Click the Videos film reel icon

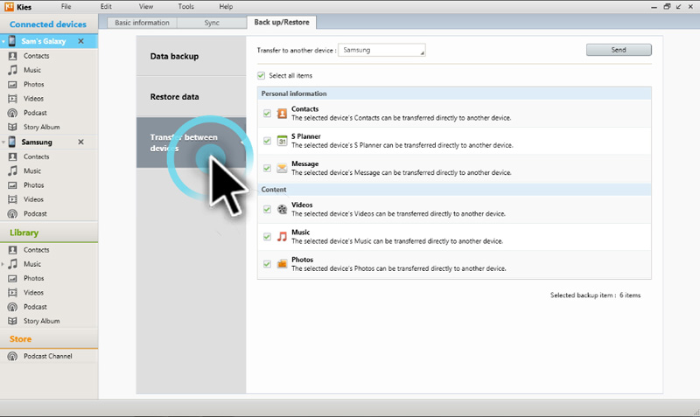(x=282, y=209)
